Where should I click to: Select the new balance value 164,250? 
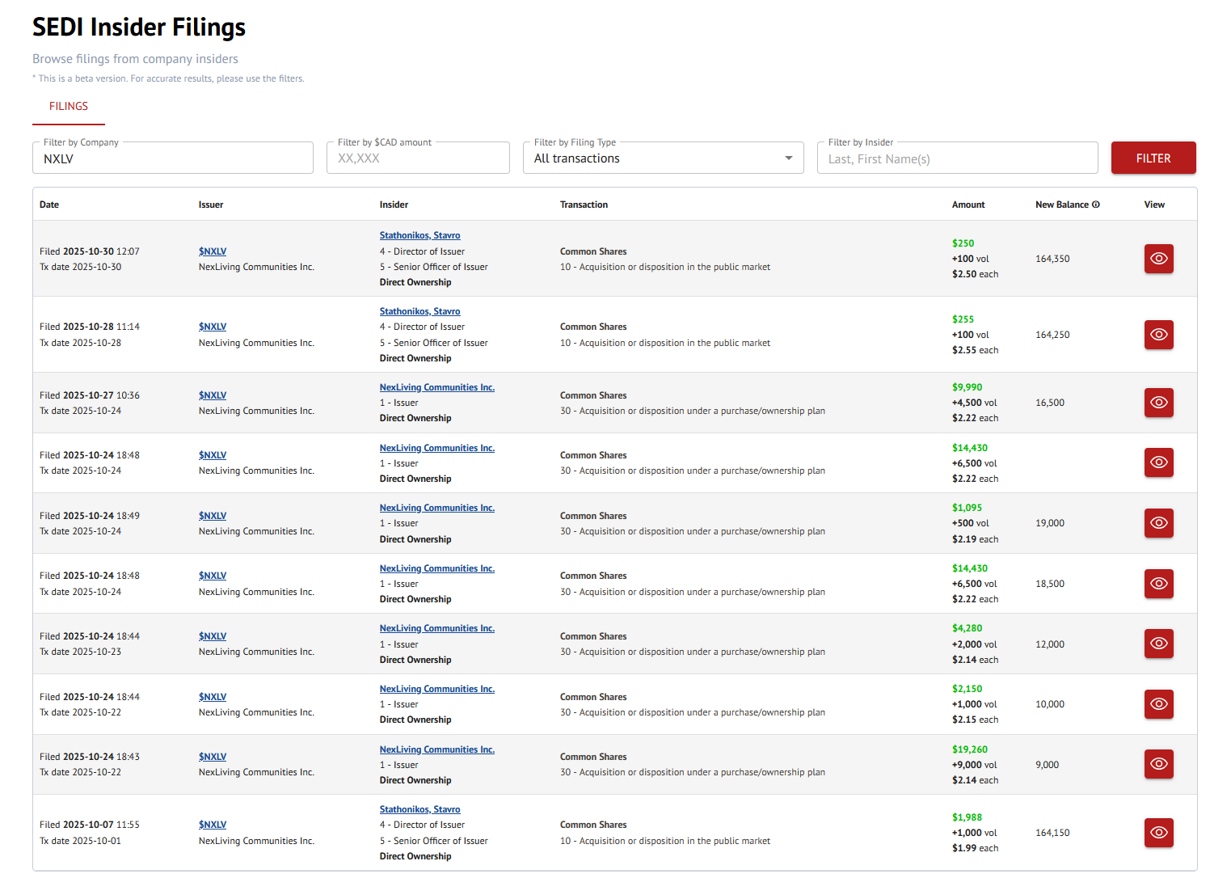pos(1052,335)
